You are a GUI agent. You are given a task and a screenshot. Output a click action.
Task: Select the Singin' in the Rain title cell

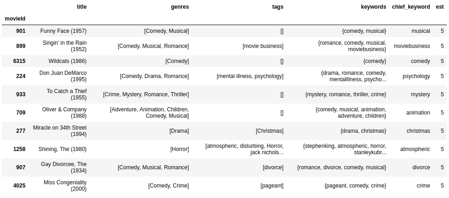tap(64, 46)
